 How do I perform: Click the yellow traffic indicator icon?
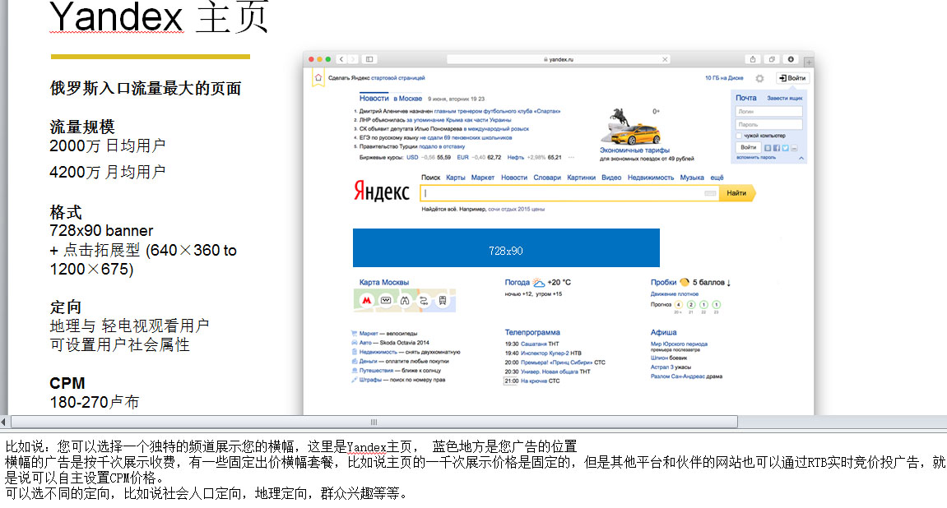(x=685, y=282)
